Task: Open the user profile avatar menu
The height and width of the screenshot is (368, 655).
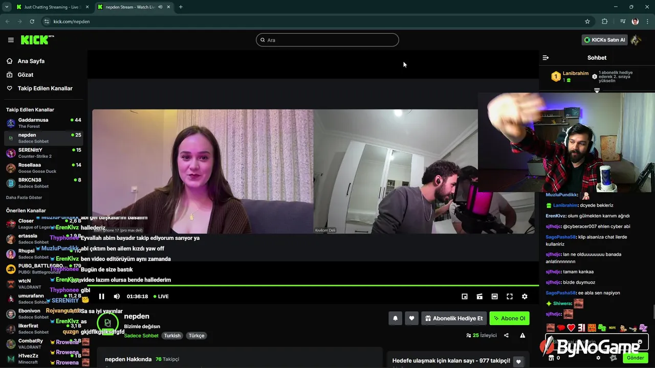Action: 636,40
